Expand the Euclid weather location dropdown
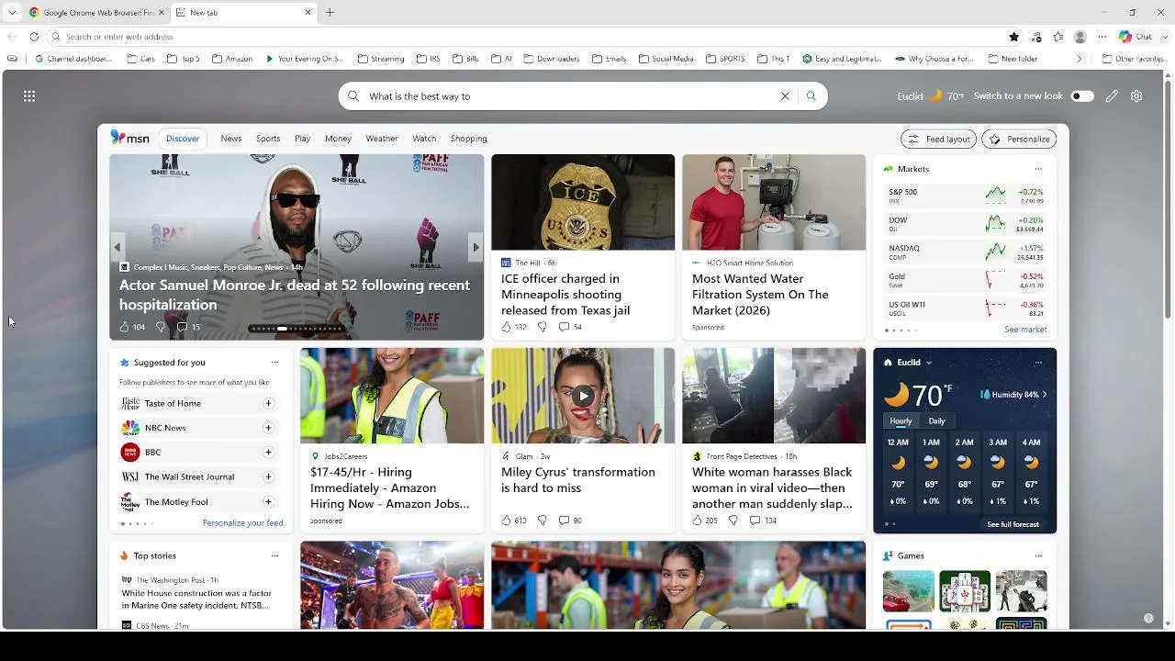Viewport: 1175px width, 661px height. point(928,363)
